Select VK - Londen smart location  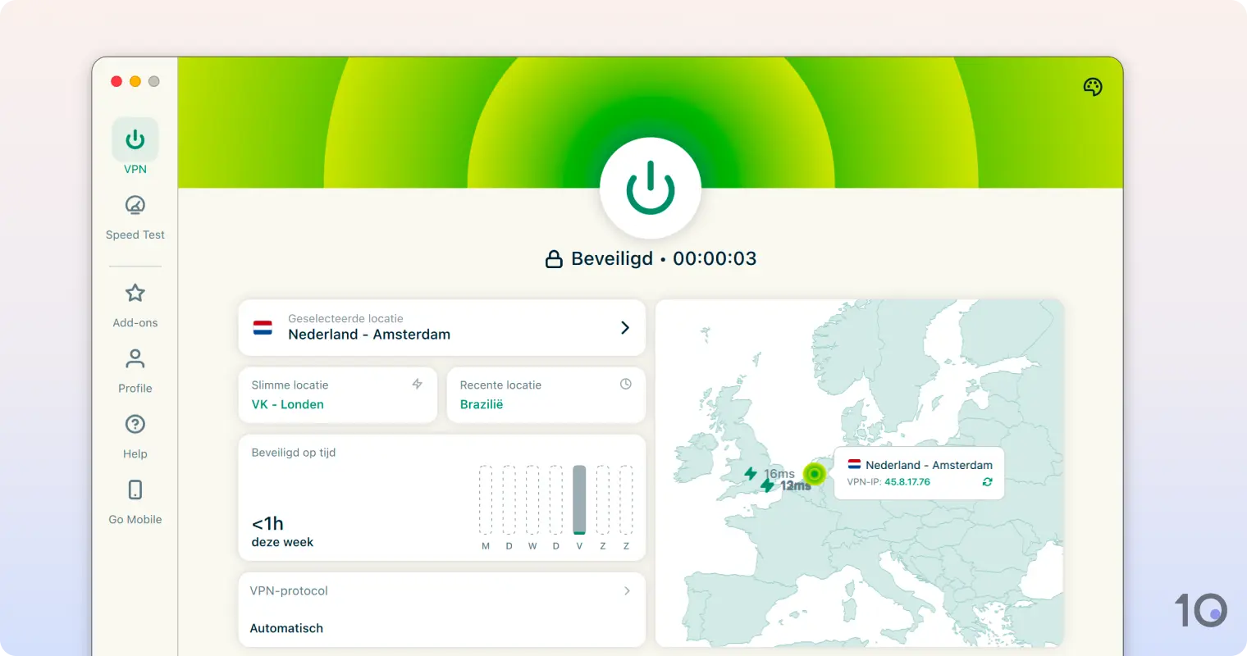286,403
